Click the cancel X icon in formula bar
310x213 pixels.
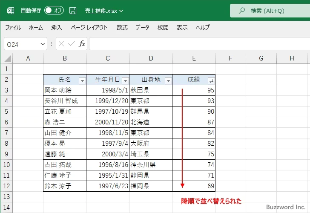click(x=61, y=43)
